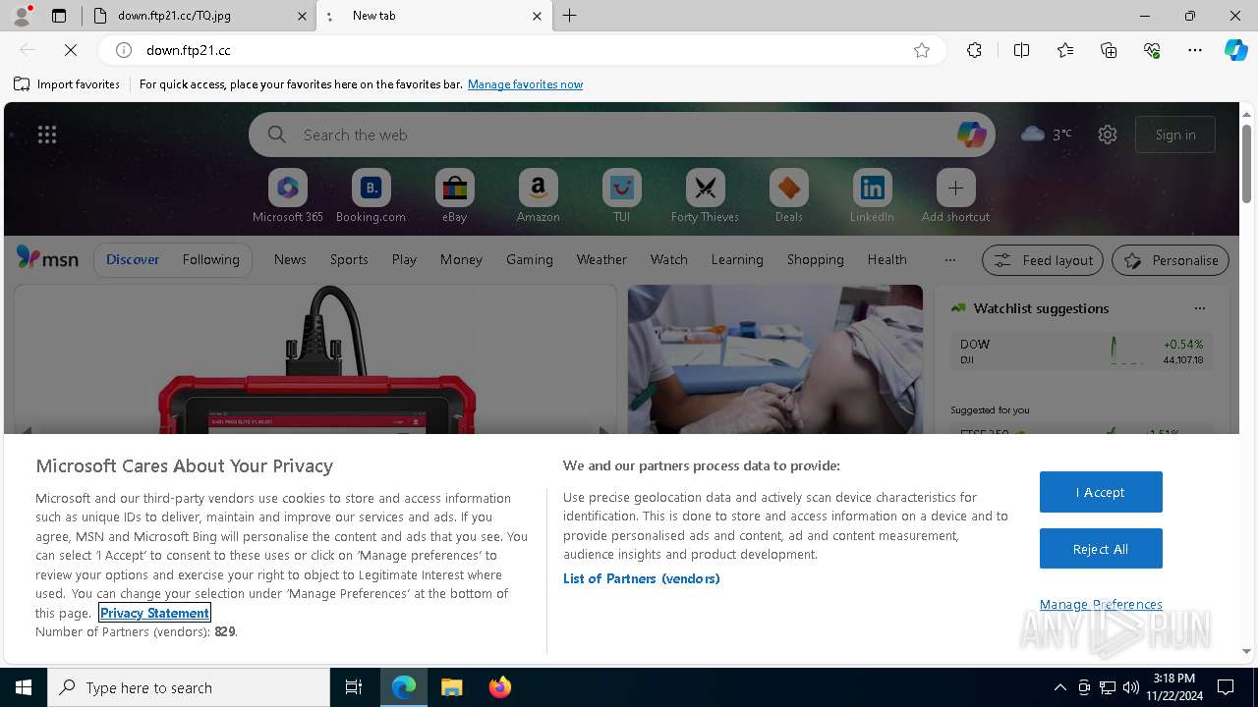Image resolution: width=1258 pixels, height=707 pixels.
Task: Sign in to Microsoft account
Action: [x=1175, y=135]
